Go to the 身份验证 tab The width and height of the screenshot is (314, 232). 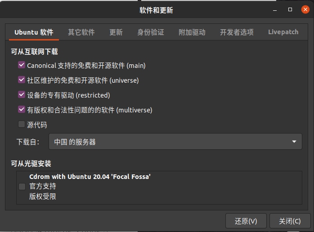151,32
